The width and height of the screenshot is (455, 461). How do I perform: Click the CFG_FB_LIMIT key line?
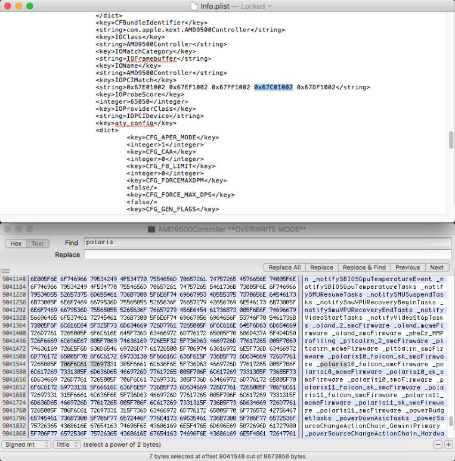tap(171, 166)
